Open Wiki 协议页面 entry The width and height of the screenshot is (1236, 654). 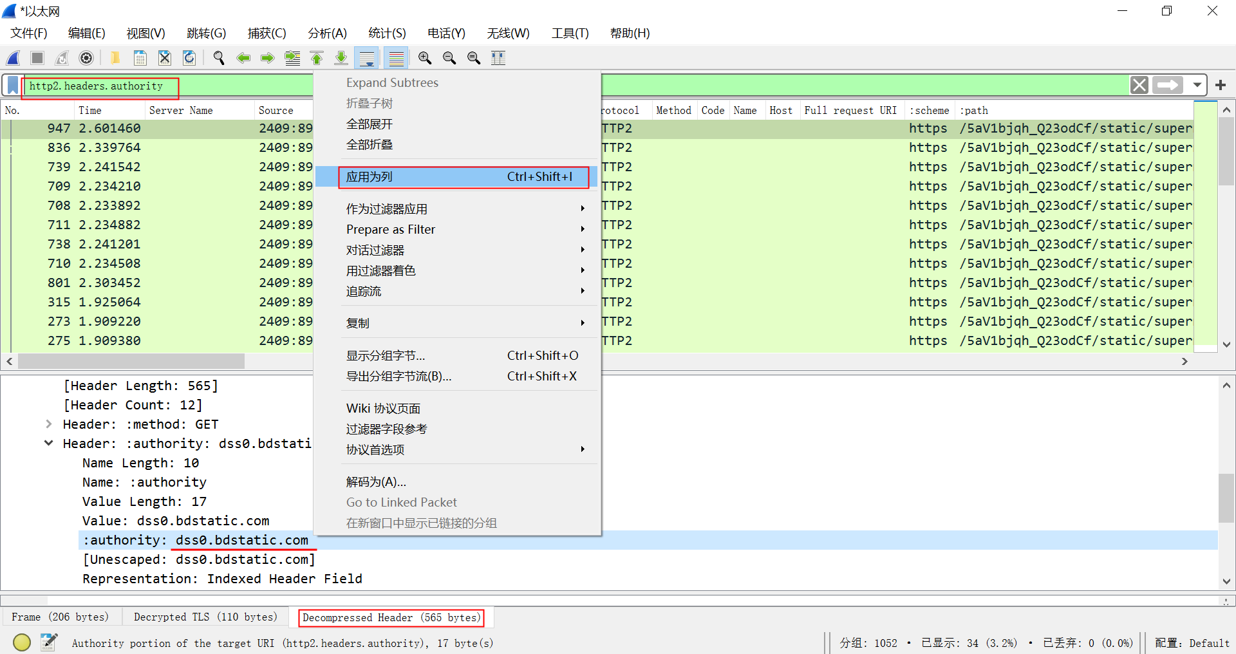click(x=456, y=408)
